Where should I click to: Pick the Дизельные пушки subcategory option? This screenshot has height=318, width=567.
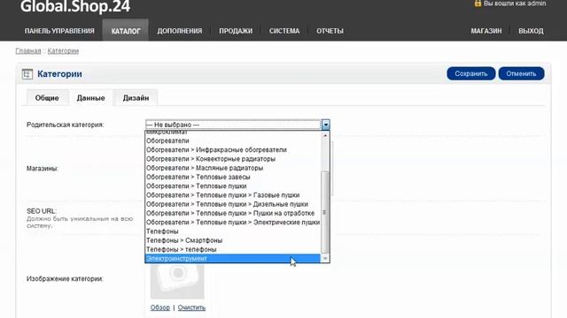[233, 204]
